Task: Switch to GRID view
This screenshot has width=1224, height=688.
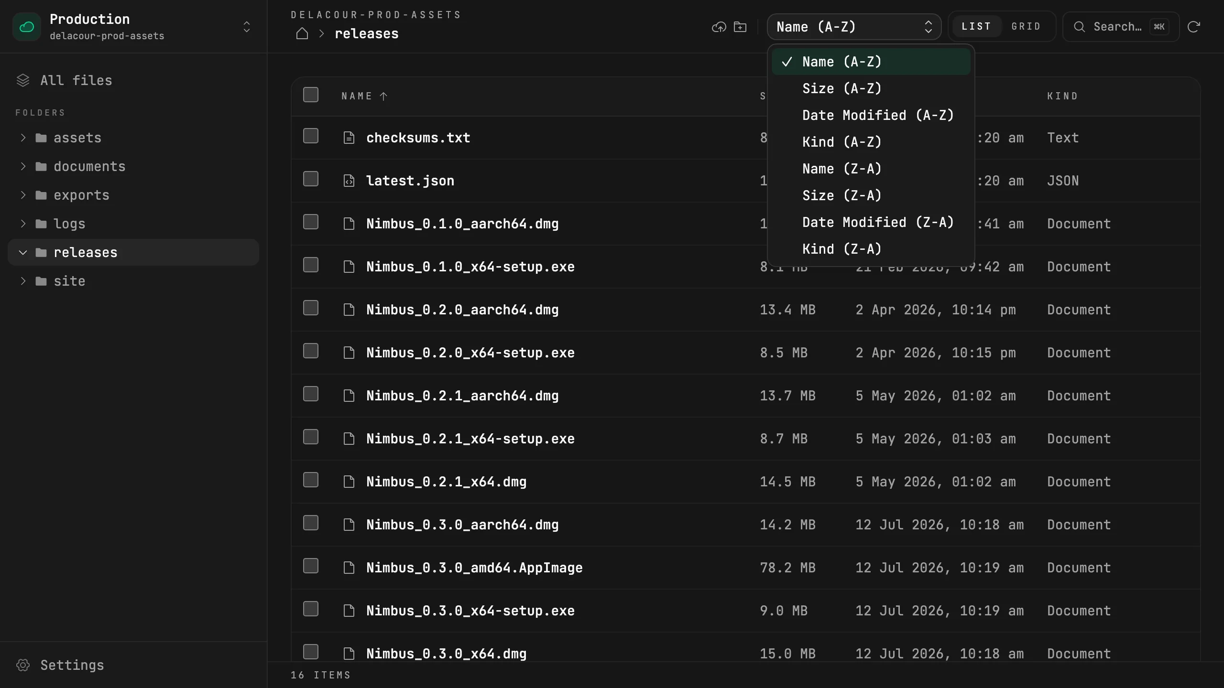Action: point(1026,27)
